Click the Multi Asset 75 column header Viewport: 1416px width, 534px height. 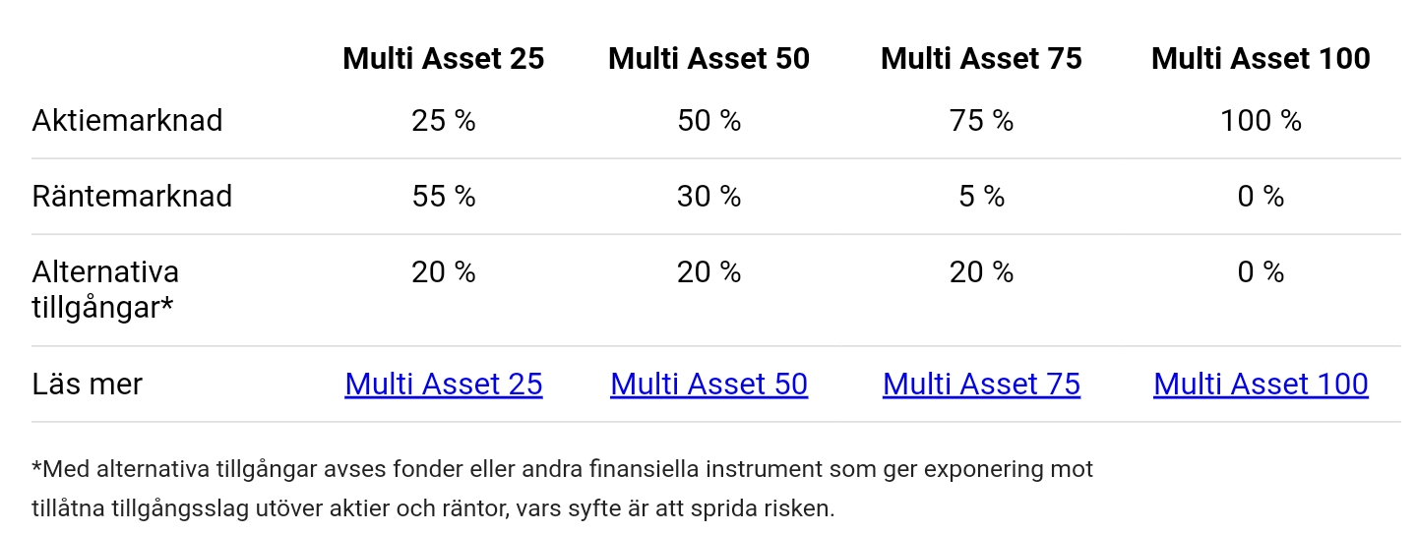tap(981, 59)
